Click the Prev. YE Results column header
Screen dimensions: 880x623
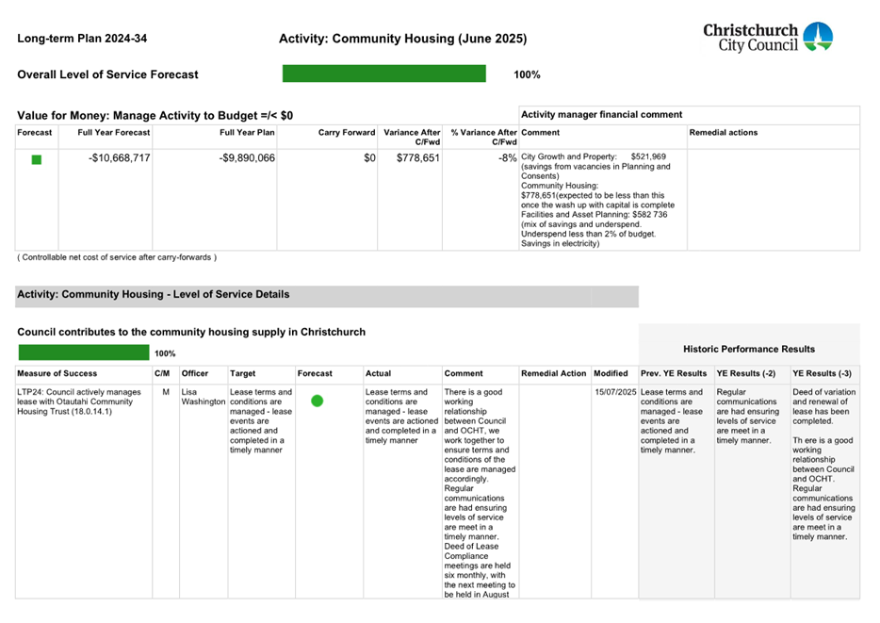coord(673,373)
